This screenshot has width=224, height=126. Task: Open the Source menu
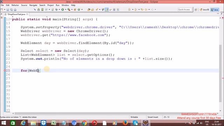coord(24,5)
